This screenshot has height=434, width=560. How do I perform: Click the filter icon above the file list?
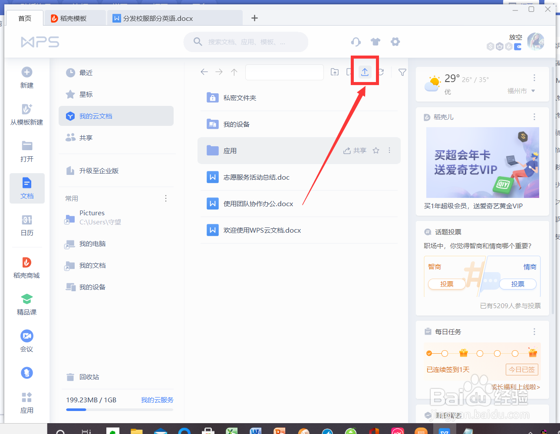pyautogui.click(x=402, y=72)
